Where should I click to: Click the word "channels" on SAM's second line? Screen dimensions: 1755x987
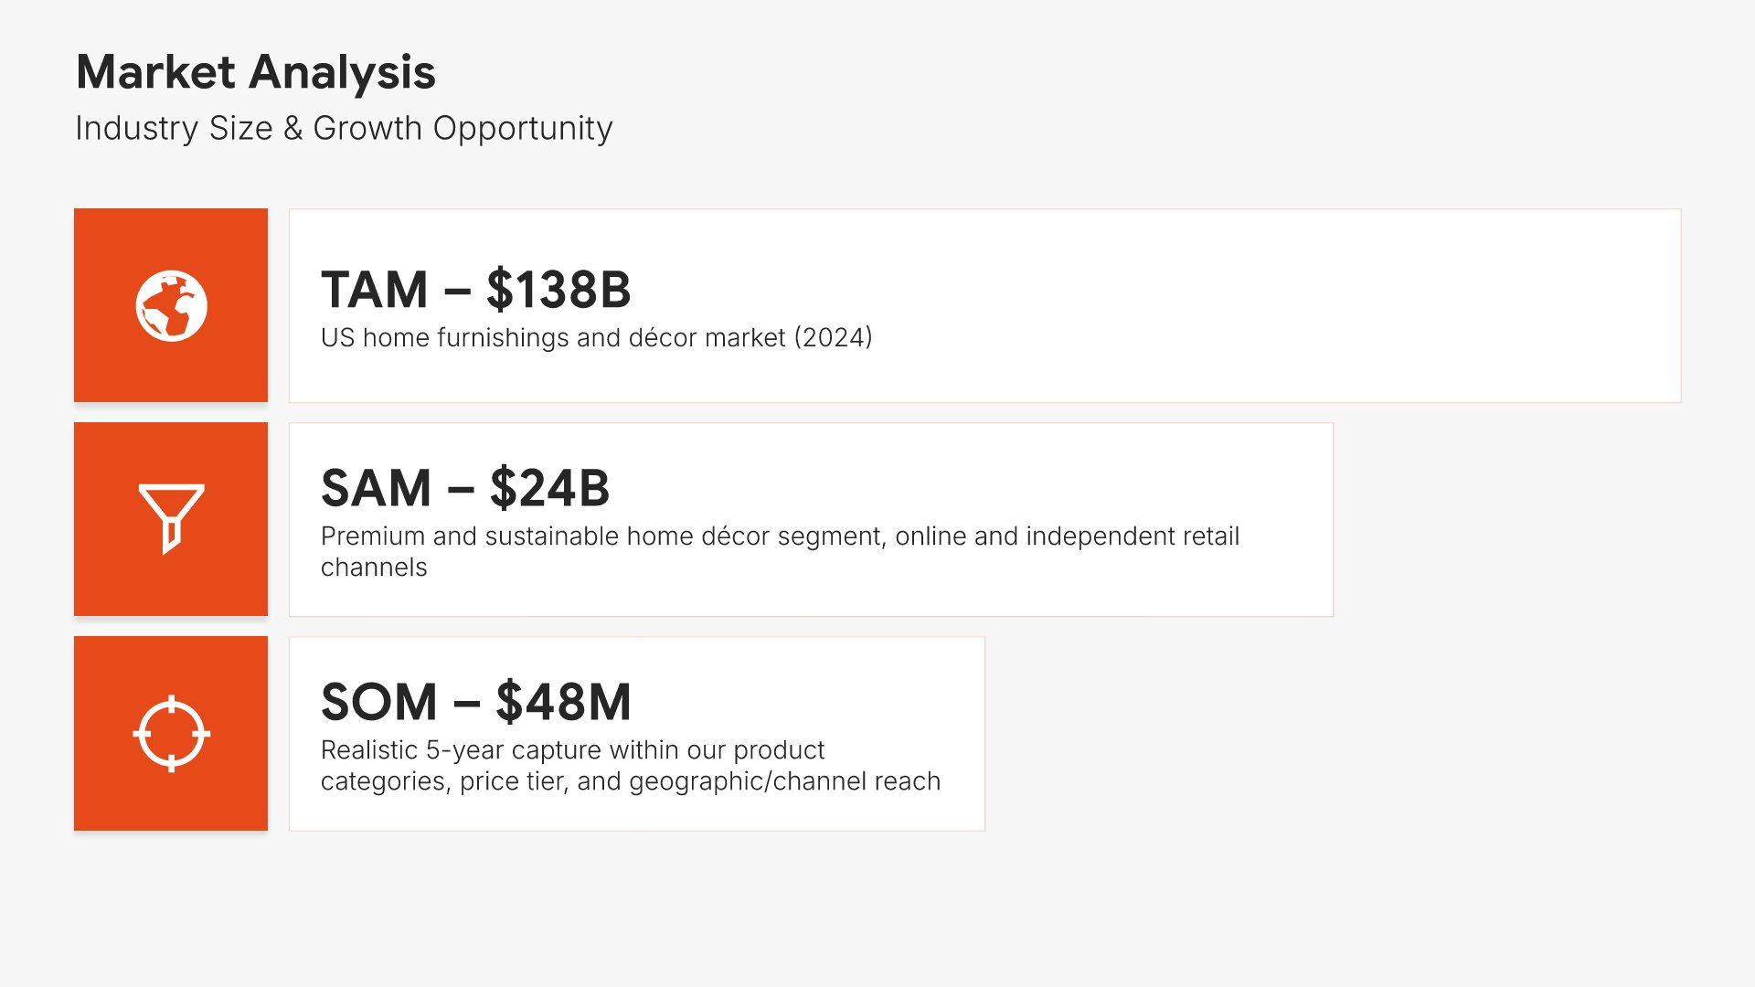coord(374,568)
